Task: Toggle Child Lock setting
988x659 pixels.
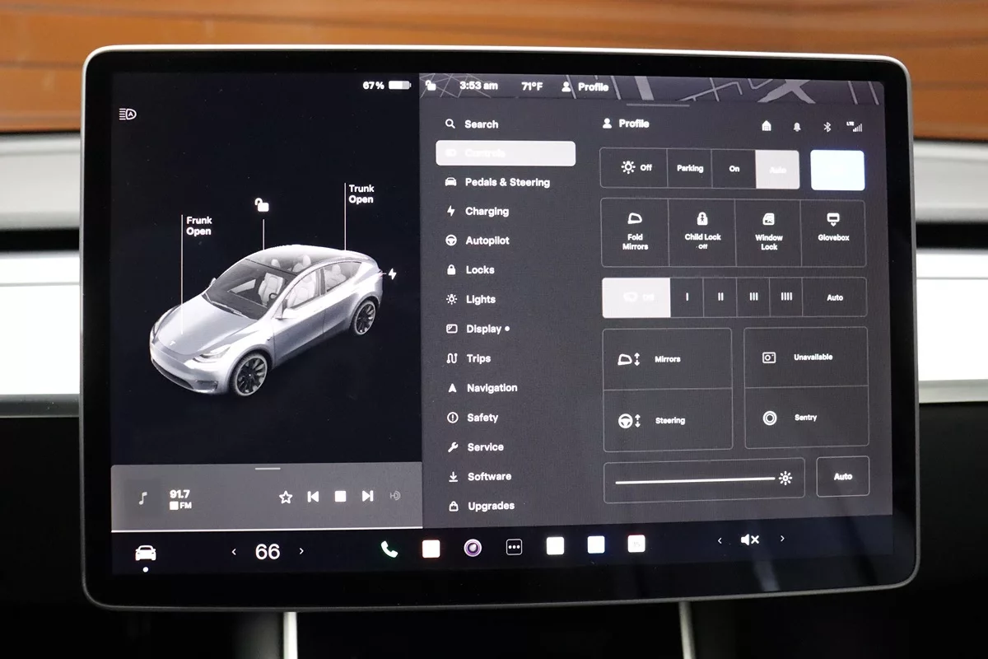Action: point(702,232)
